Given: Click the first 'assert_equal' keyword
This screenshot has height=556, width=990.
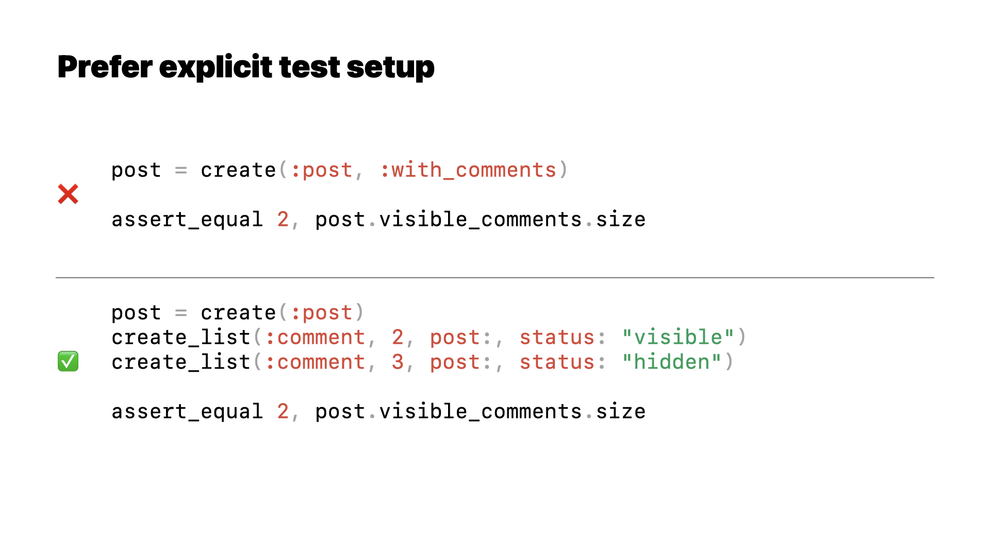Looking at the screenshot, I should (x=187, y=220).
